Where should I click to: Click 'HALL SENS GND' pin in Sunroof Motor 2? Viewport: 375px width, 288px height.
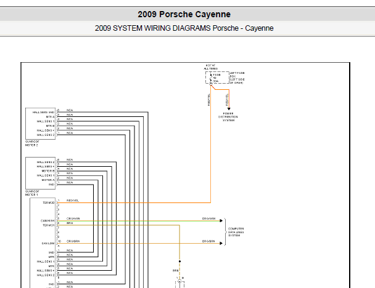[44, 112]
